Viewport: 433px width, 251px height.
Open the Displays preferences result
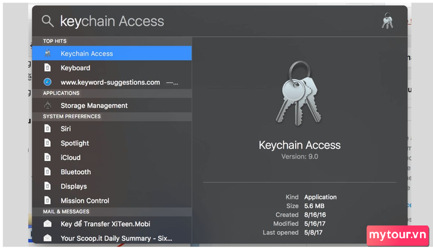112,187
